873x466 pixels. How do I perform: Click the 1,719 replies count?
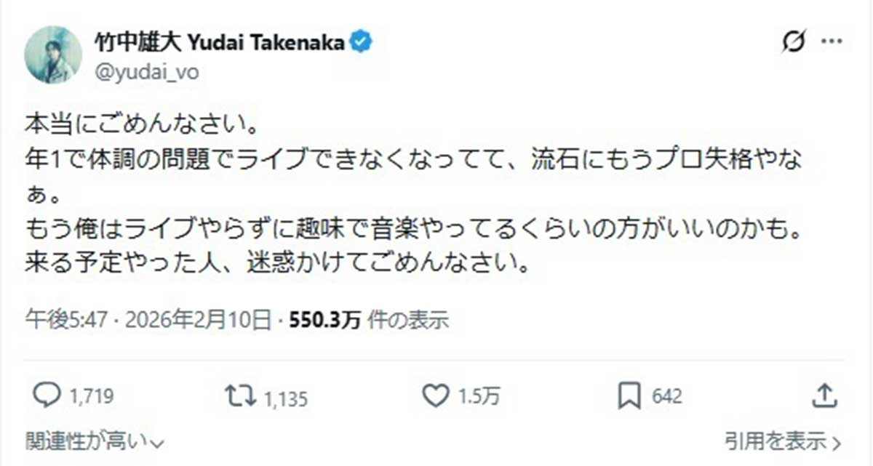92,397
